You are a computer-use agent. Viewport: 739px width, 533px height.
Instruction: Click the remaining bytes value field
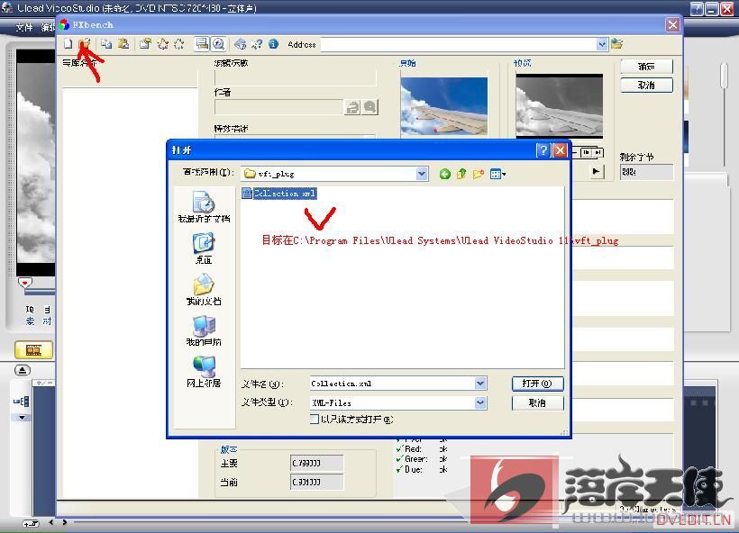pos(646,172)
